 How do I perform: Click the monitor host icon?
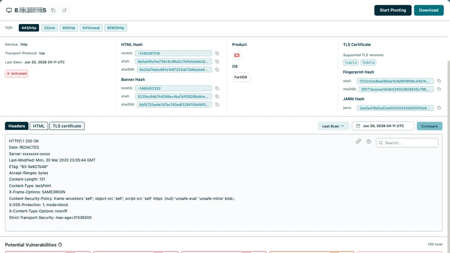(x=9, y=10)
